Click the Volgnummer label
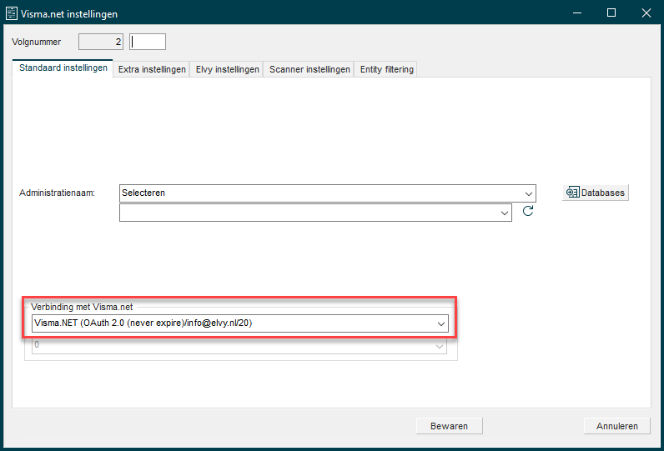 [x=37, y=42]
